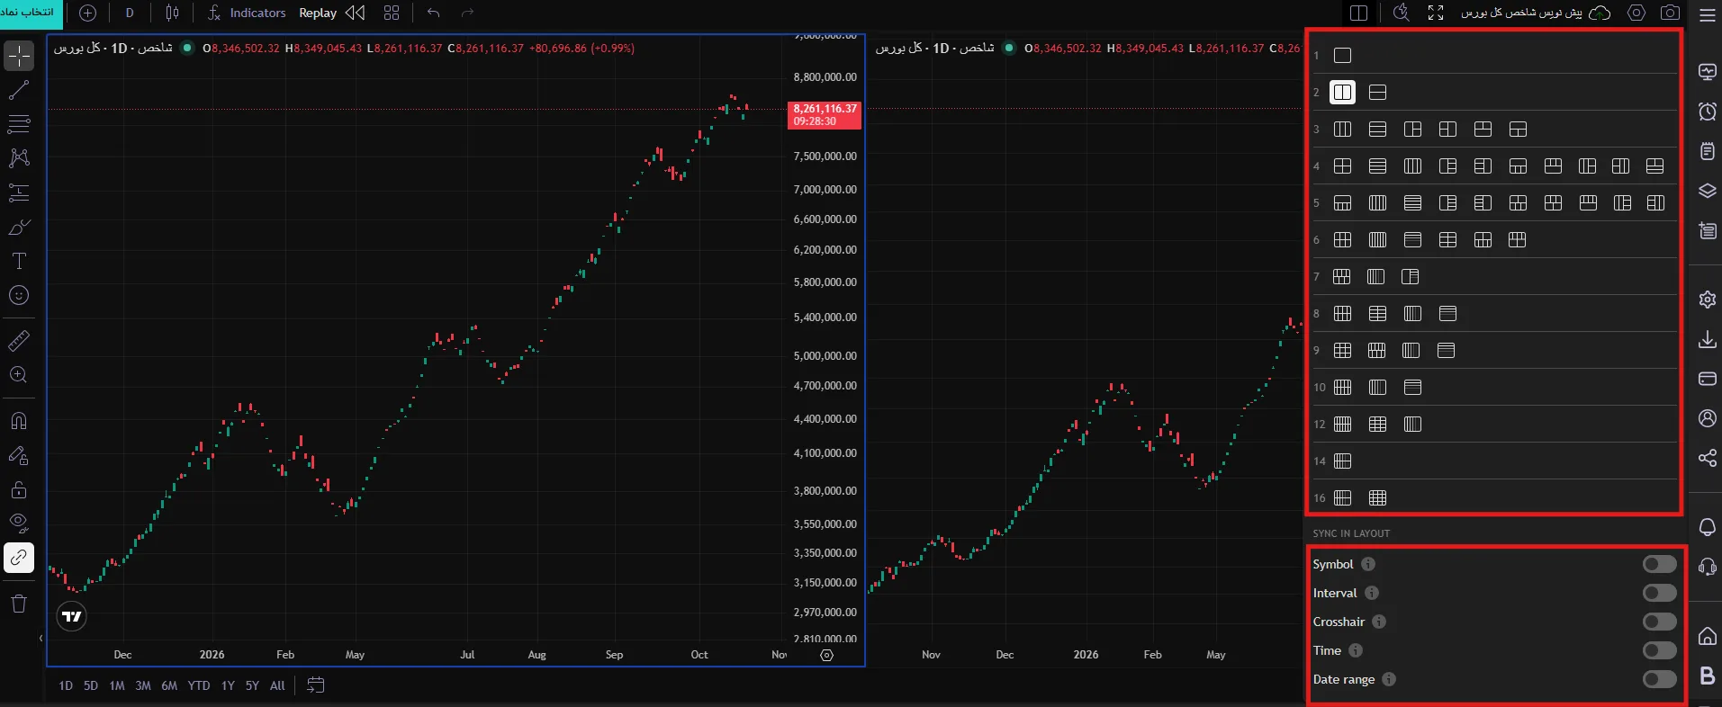Open the layout selector dropdown in the top bar
The height and width of the screenshot is (707, 1722).
[x=1358, y=13]
